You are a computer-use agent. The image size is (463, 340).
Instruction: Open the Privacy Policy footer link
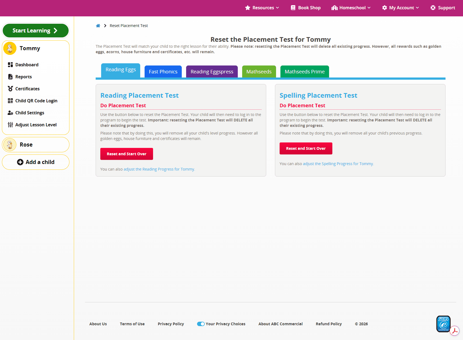click(171, 324)
